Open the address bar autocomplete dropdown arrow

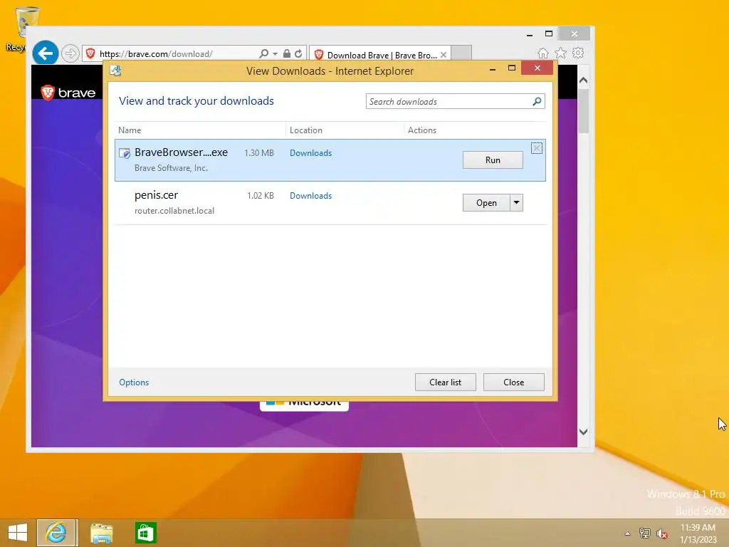275,54
